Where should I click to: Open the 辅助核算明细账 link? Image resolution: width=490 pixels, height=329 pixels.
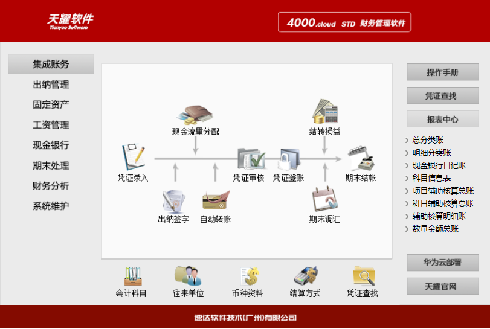439,216
